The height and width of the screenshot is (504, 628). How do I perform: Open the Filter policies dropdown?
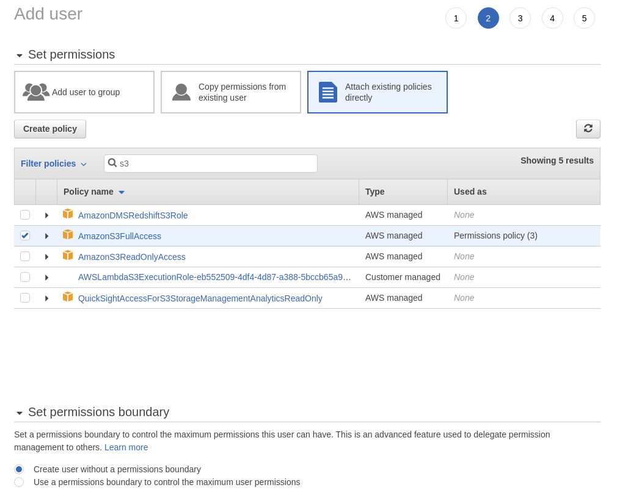click(54, 163)
